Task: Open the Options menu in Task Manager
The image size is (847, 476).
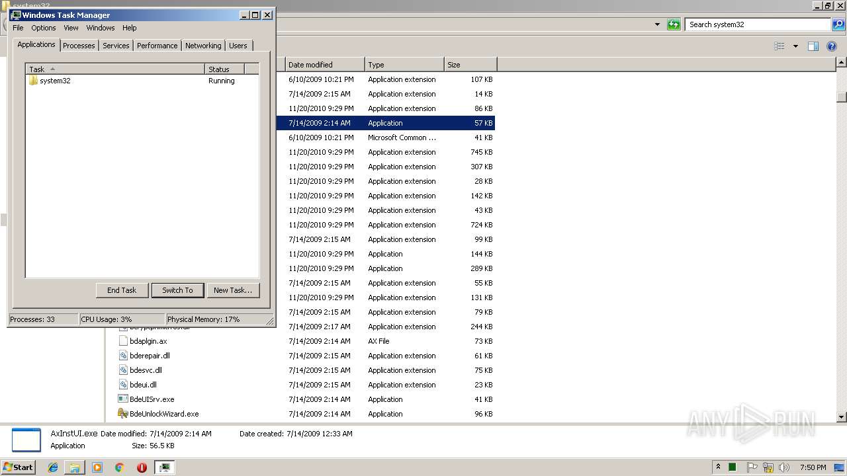Action: [44, 28]
